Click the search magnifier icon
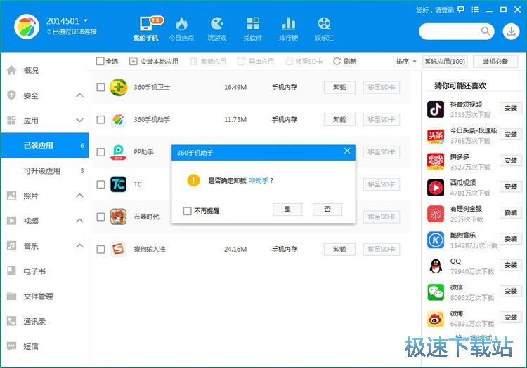The image size is (527, 368). [x=486, y=31]
